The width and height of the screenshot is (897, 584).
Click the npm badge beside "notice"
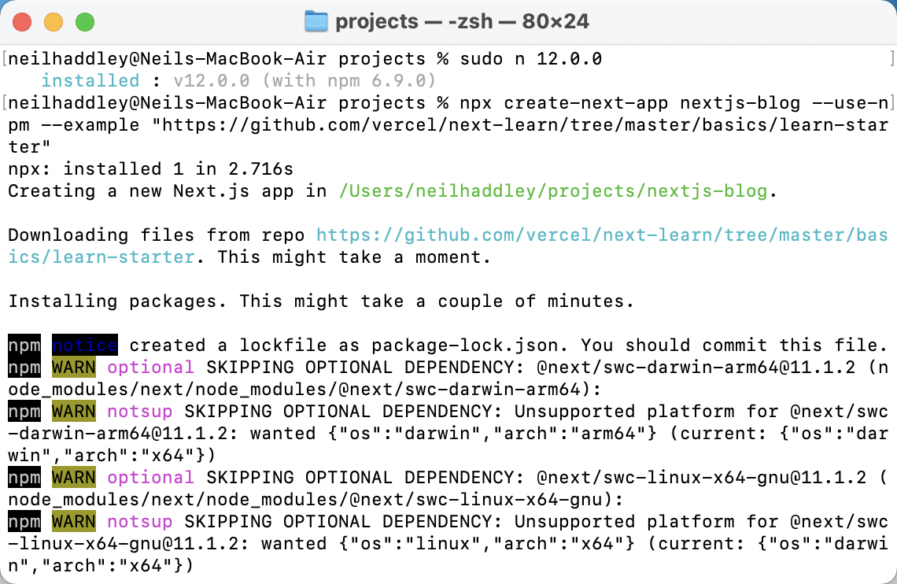[x=24, y=345]
